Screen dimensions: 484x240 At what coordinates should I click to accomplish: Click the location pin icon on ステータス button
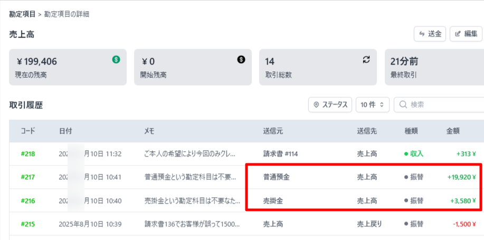click(x=317, y=105)
